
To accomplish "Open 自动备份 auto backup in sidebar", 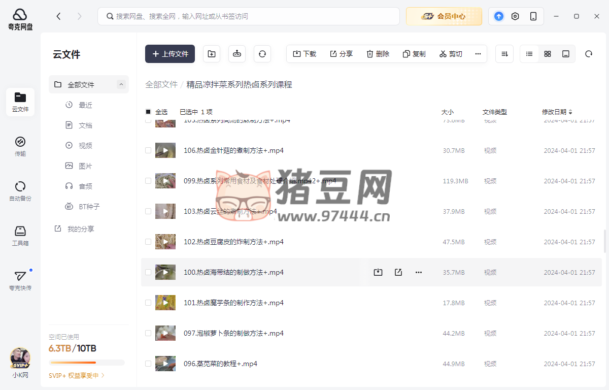I will click(20, 191).
